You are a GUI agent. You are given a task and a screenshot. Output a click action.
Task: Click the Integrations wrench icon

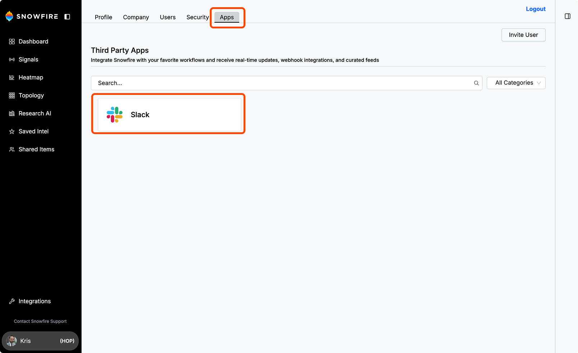pyautogui.click(x=12, y=301)
